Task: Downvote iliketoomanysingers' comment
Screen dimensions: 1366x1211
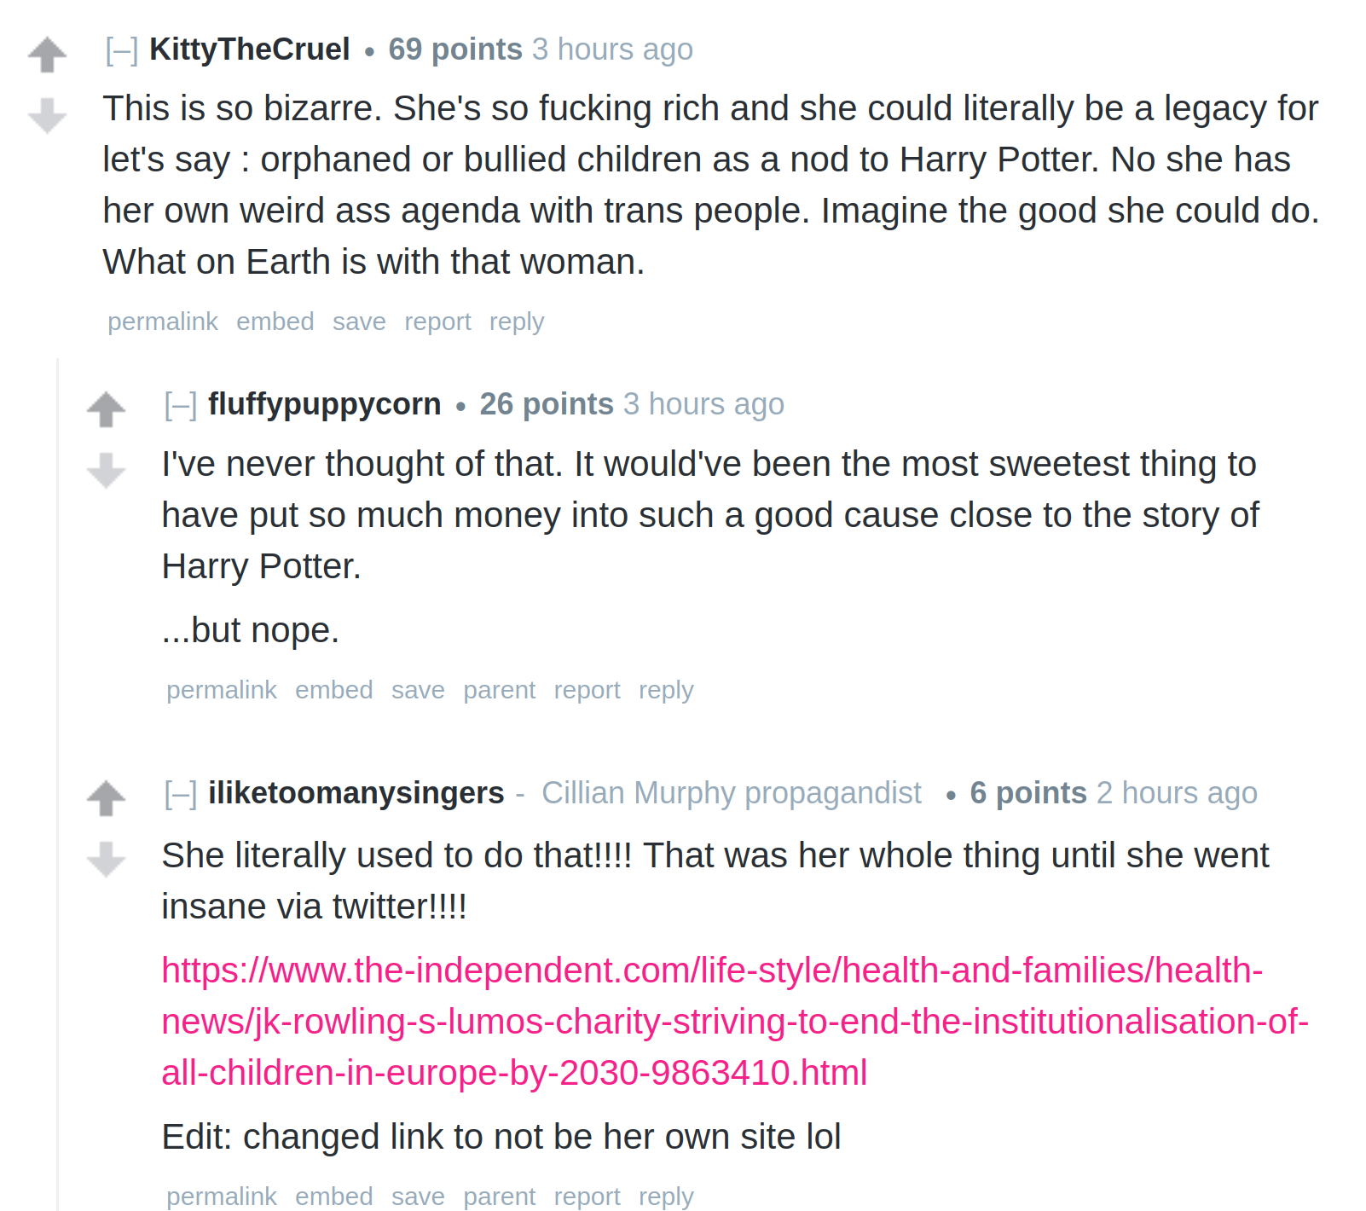Action: (106, 860)
